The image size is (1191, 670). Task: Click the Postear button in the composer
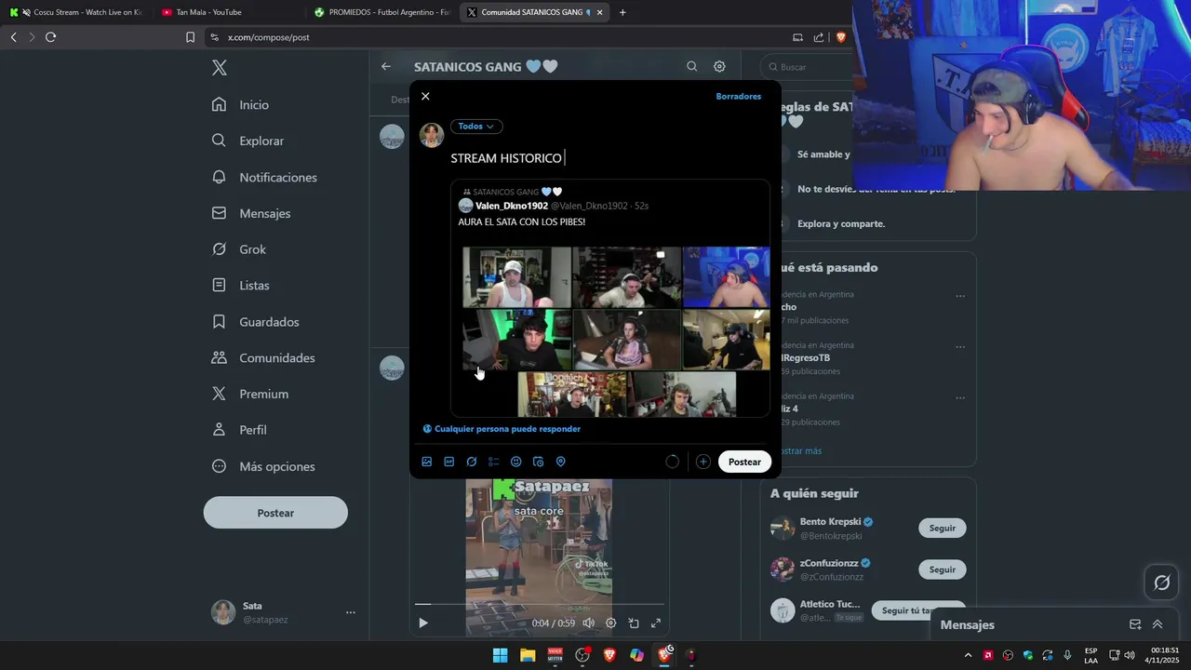coord(744,462)
